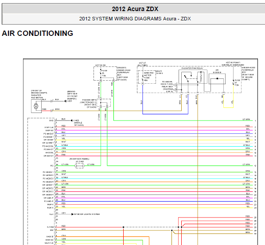Select upper triangle connector to under-hood fuse box
Image resolution: width=265 pixels, height=245 pixels.
pos(175,85)
